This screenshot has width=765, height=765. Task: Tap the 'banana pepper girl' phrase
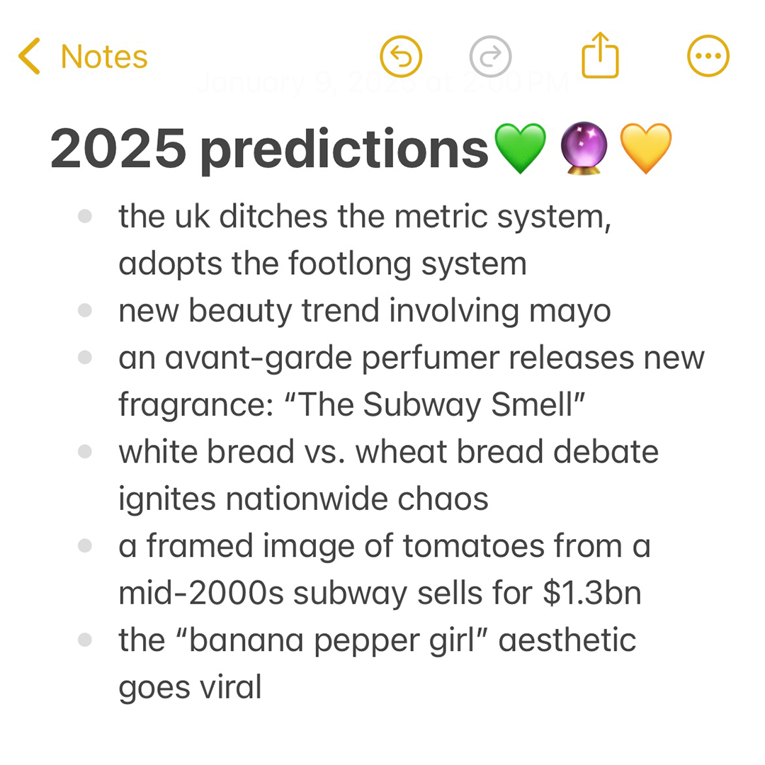tap(331, 641)
